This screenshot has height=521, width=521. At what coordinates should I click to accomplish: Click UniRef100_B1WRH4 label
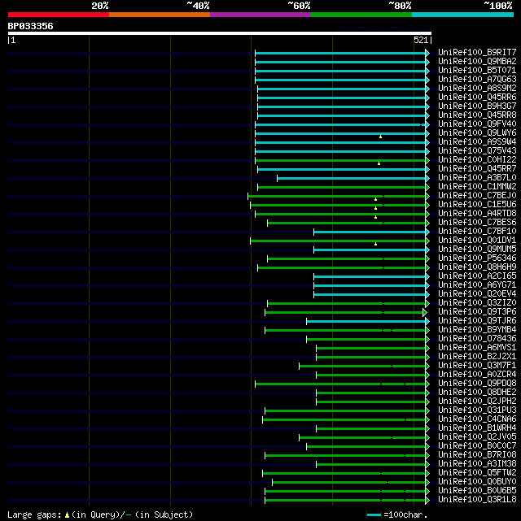[477, 428]
